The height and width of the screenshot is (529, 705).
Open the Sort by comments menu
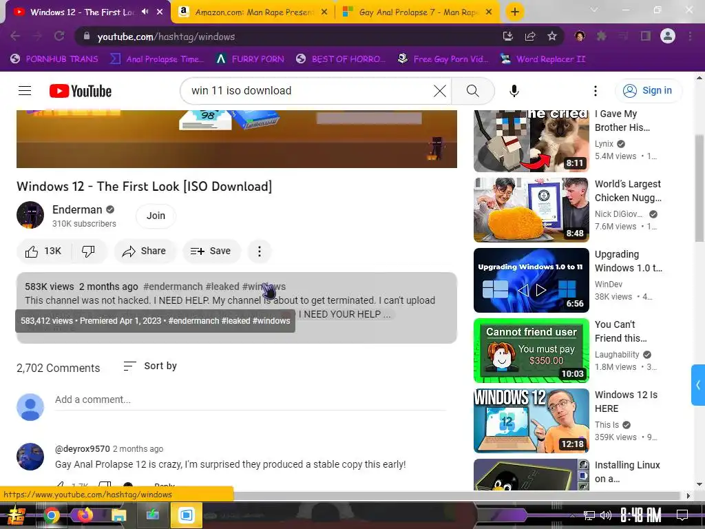pos(150,366)
